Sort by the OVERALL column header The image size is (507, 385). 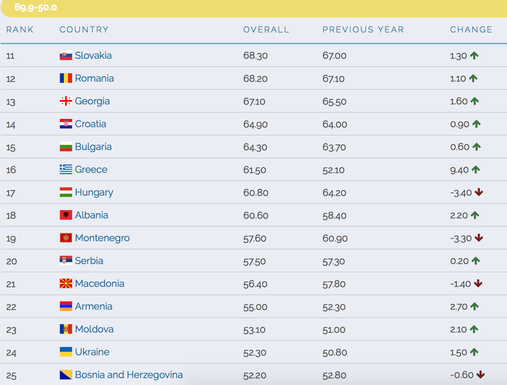click(x=266, y=29)
